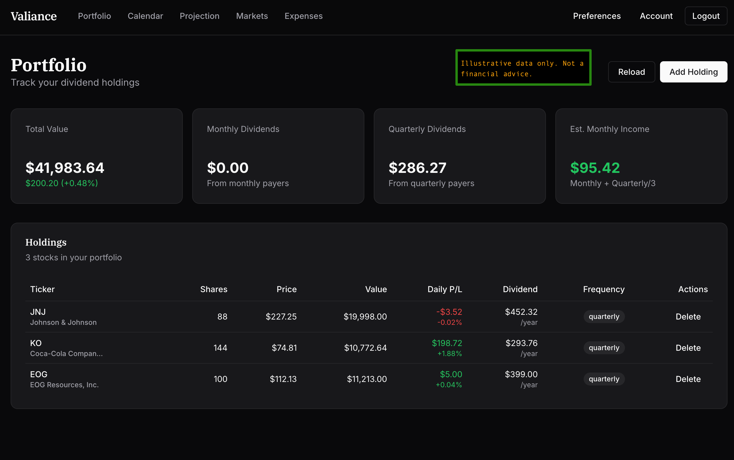
Task: Click Add Holding
Action: pyautogui.click(x=693, y=72)
